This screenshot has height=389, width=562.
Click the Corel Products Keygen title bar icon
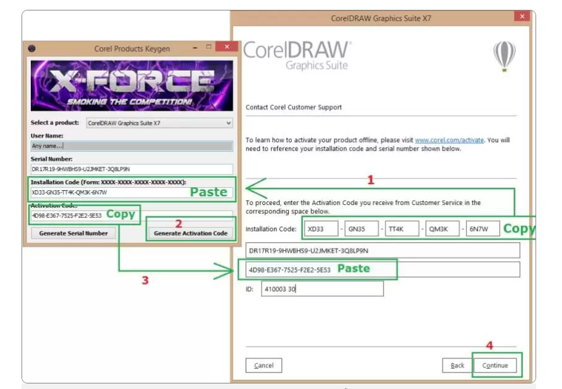[32, 49]
